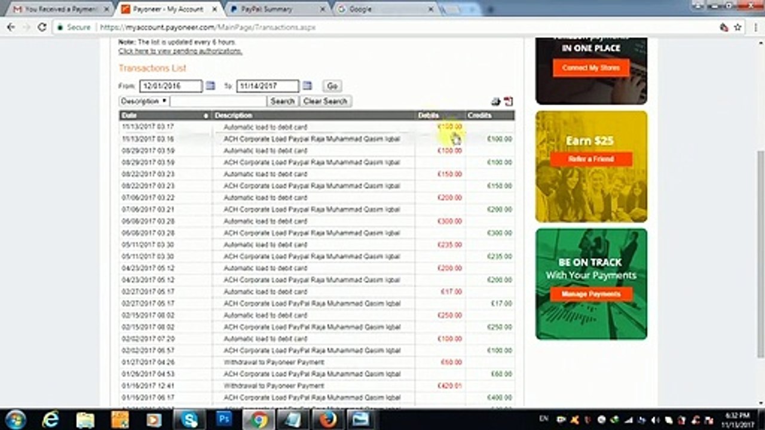
Task: Click the Credits column header
Action: coord(489,115)
